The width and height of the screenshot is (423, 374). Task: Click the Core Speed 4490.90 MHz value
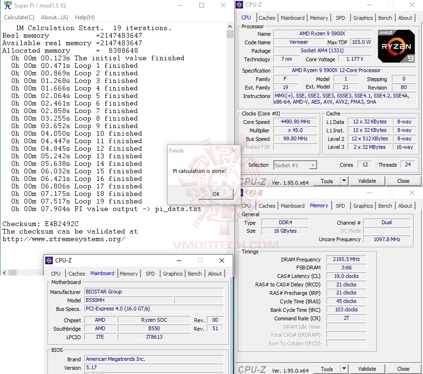coord(295,122)
